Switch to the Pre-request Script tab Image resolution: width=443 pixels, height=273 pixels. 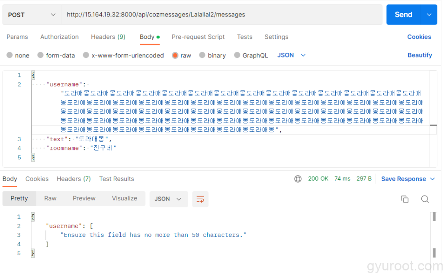(198, 37)
